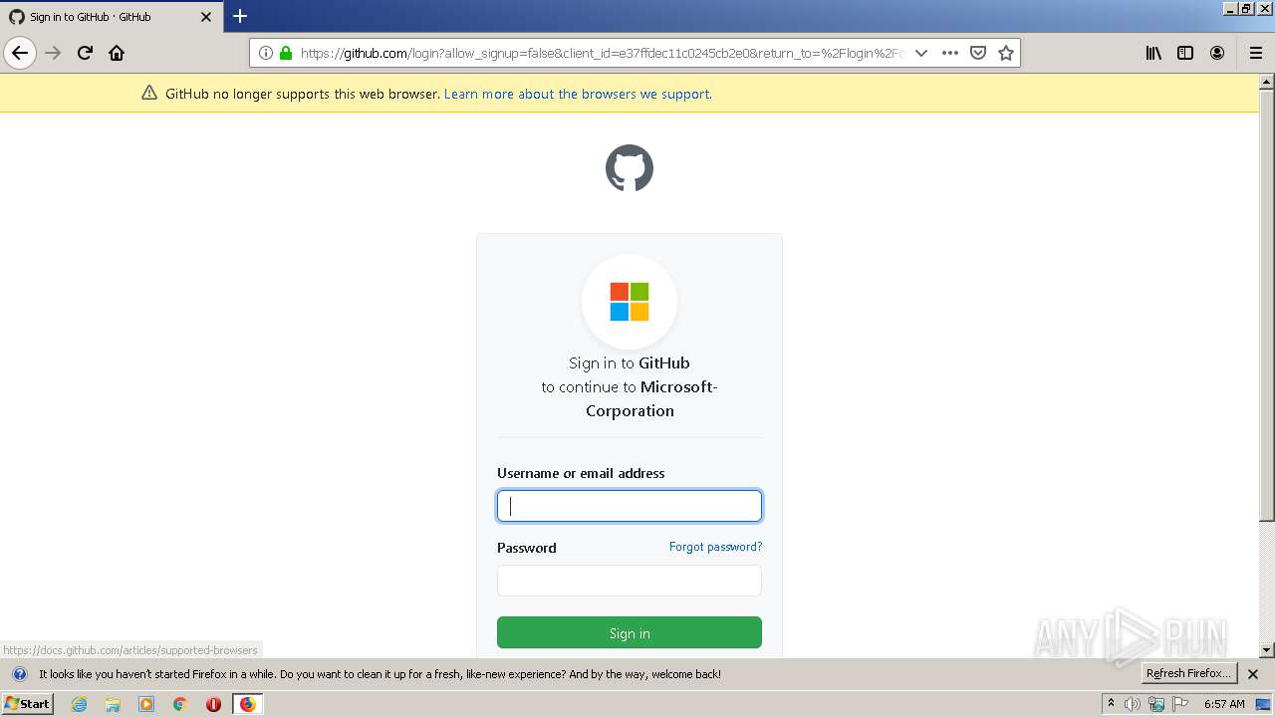Screen dimensions: 1275x717
Task: Click the Microsoft logo avatar
Action: point(630,302)
